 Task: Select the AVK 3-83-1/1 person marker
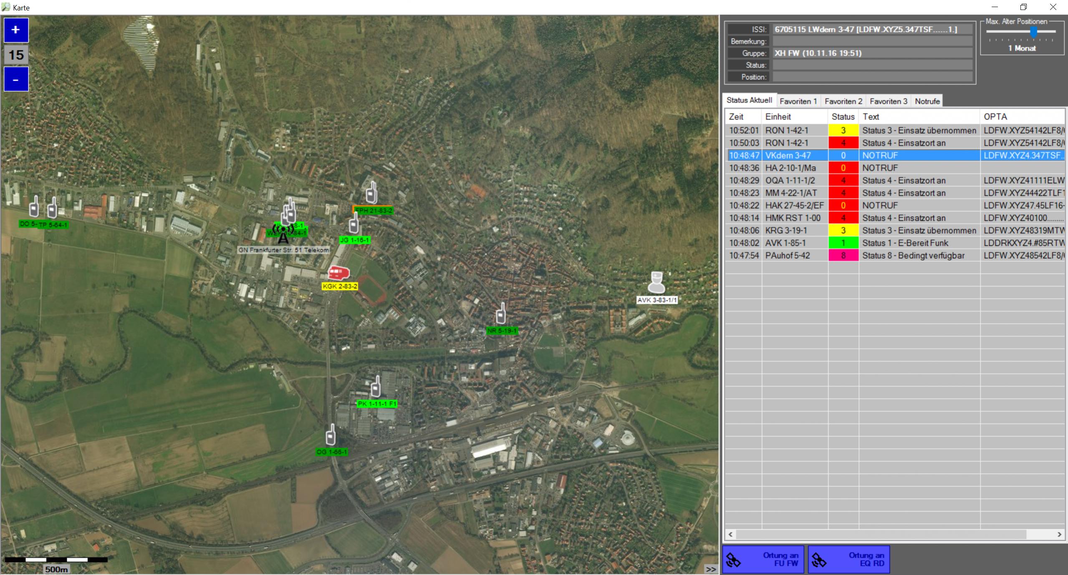point(656,283)
